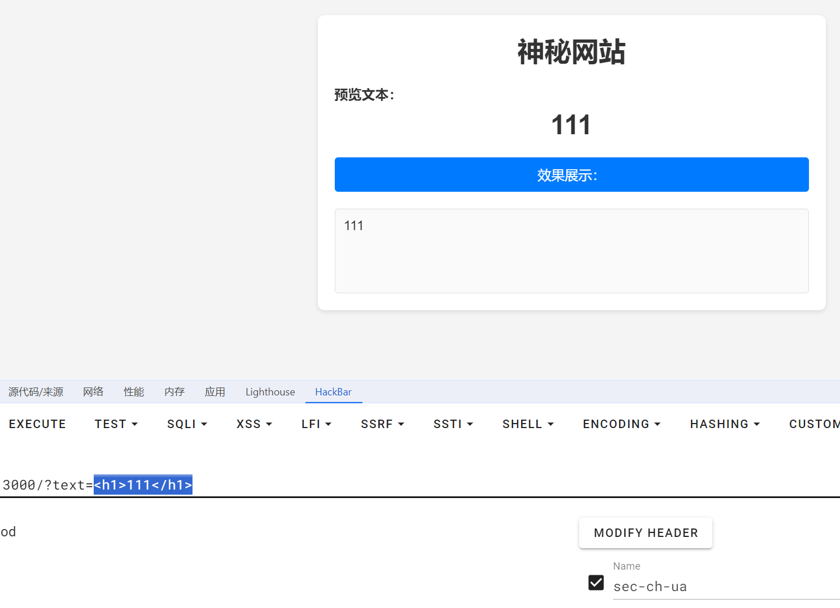
Task: Switch to the 源代码/来源 tab
Action: point(36,392)
